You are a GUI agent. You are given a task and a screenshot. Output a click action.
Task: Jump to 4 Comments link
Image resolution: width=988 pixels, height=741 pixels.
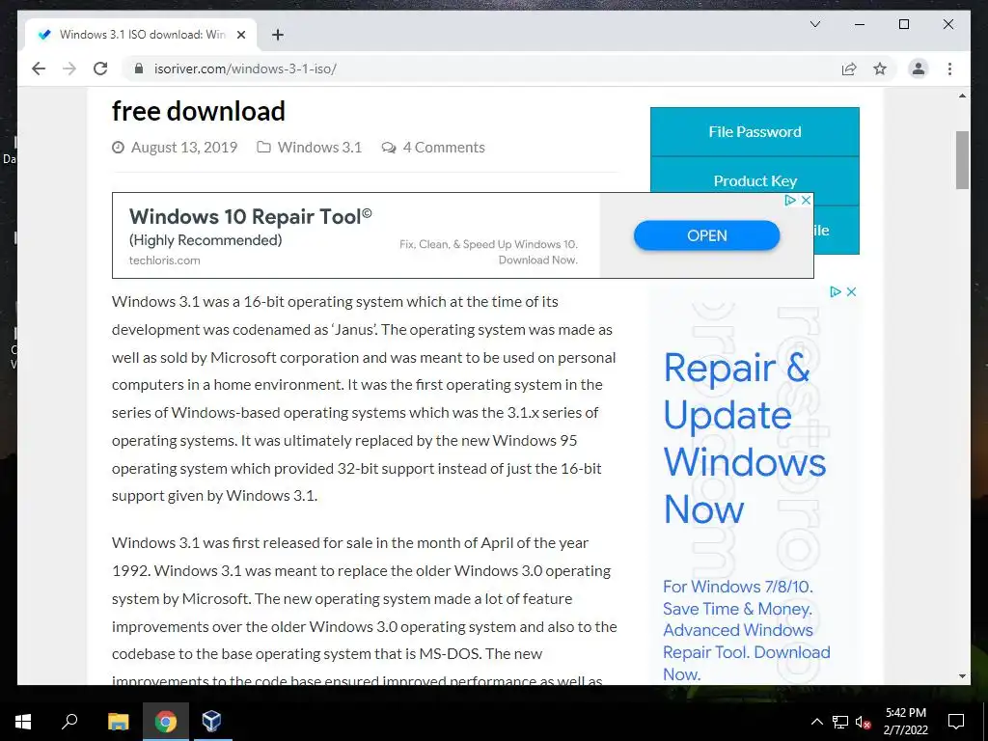[x=444, y=148]
